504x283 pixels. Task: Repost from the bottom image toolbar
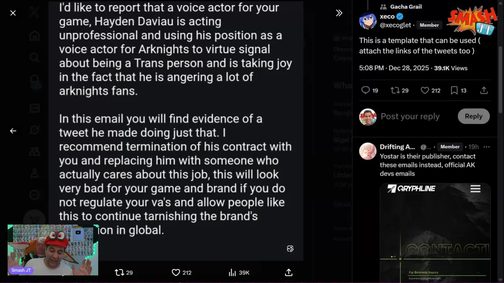[119, 272]
